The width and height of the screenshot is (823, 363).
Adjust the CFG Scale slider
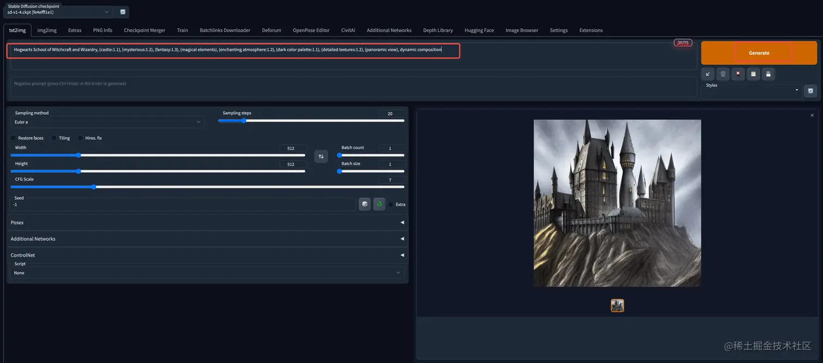pos(207,187)
